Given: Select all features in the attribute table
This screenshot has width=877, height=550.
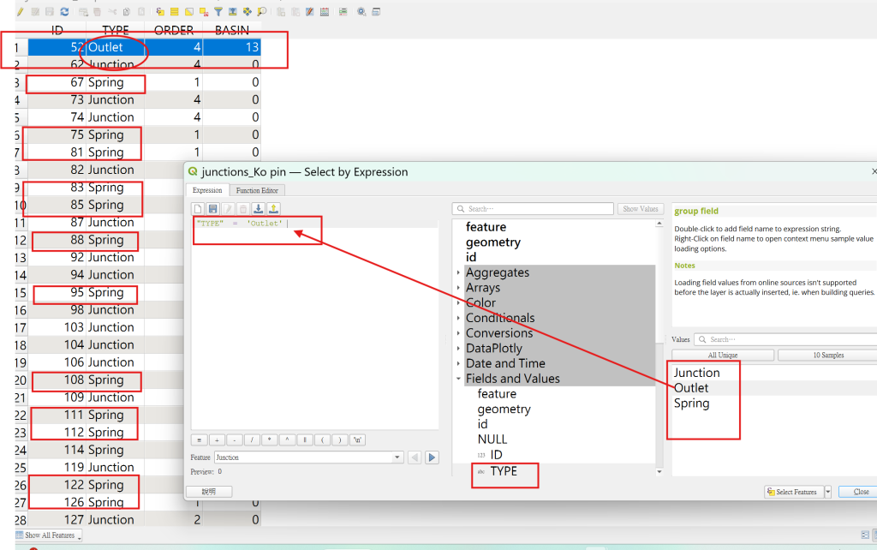Looking at the screenshot, I should [x=175, y=12].
